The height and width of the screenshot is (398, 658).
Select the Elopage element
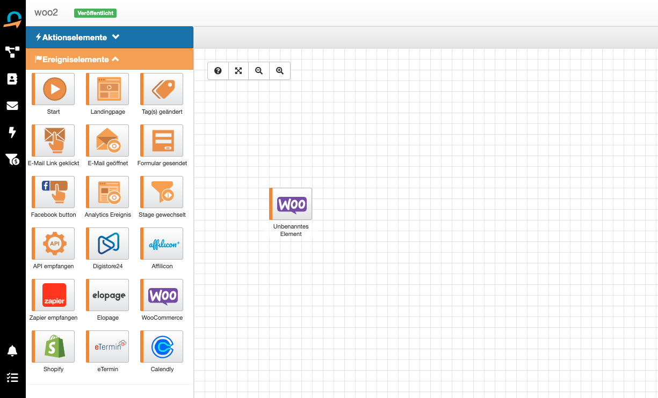[x=107, y=295]
